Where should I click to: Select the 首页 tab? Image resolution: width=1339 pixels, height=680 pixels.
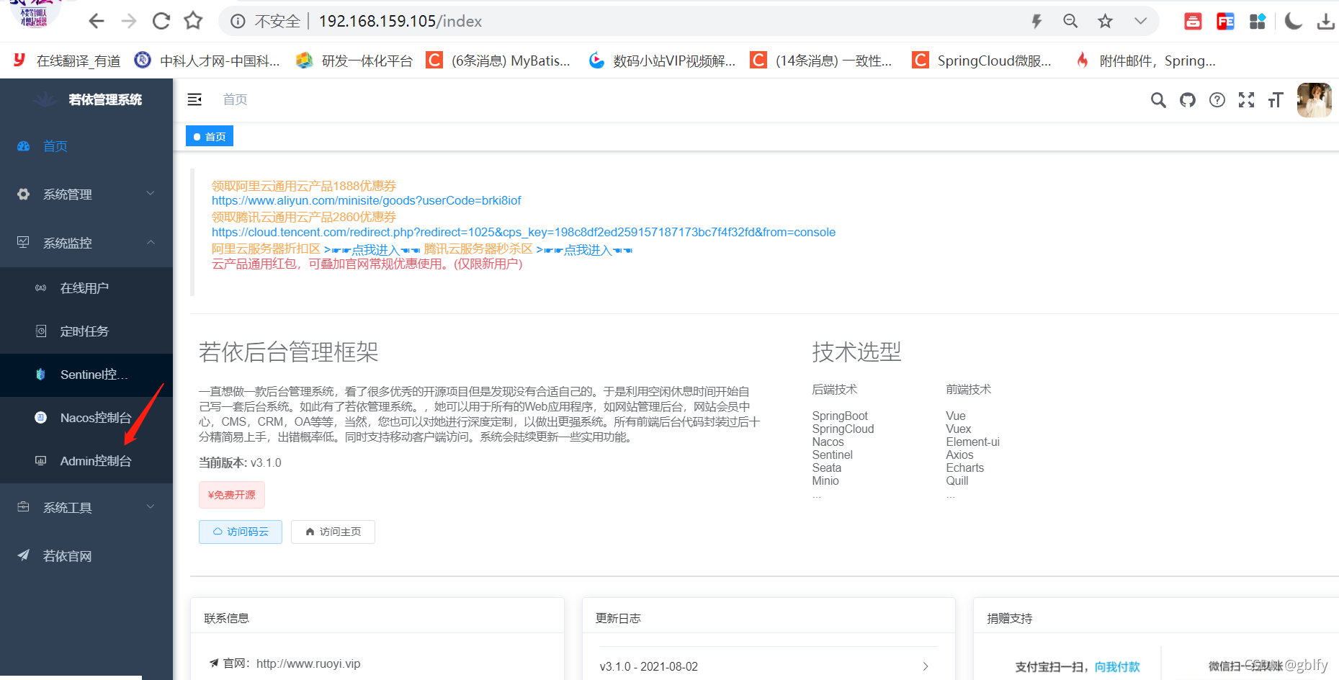209,135
